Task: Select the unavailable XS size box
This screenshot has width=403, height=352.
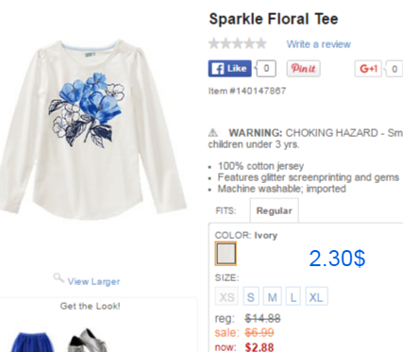Action: (227, 296)
